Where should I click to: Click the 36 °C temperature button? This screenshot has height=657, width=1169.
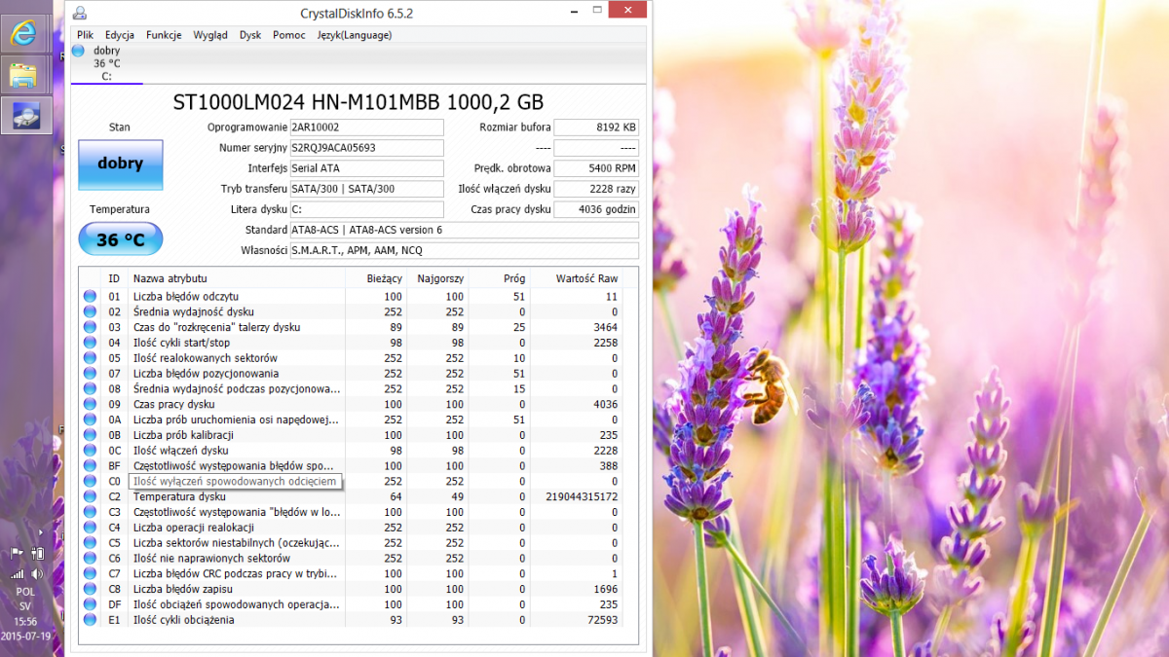[121, 239]
